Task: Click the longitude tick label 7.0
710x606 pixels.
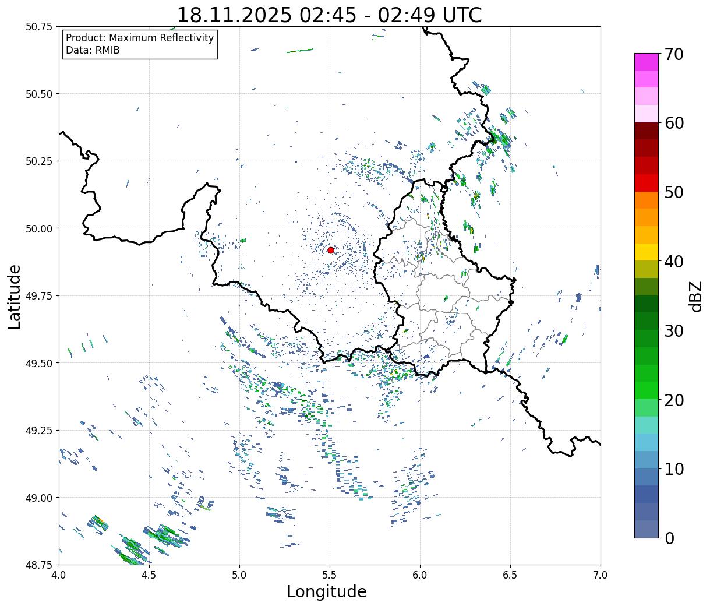Action: [601, 575]
